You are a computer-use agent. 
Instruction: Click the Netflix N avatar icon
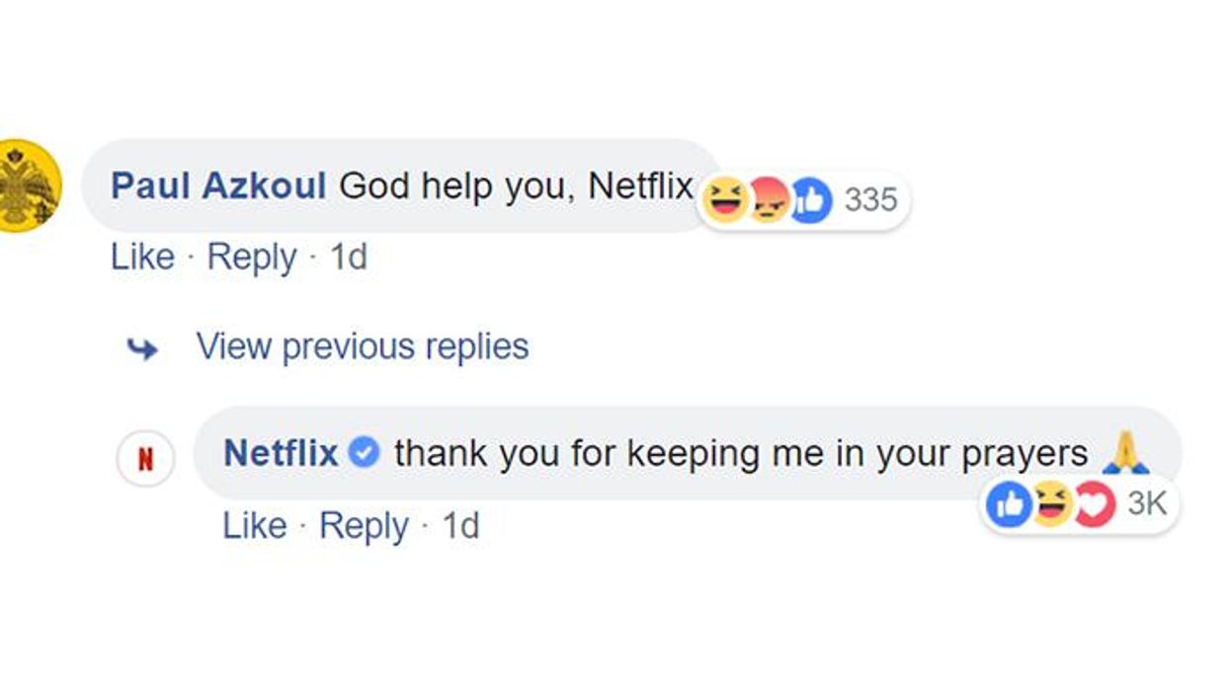[146, 454]
